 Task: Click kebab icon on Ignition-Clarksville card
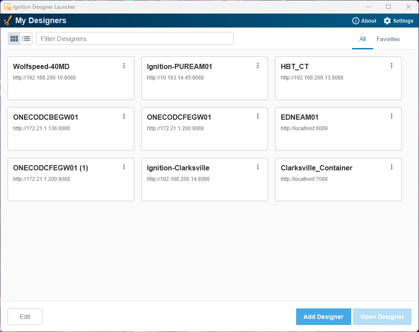pos(258,167)
